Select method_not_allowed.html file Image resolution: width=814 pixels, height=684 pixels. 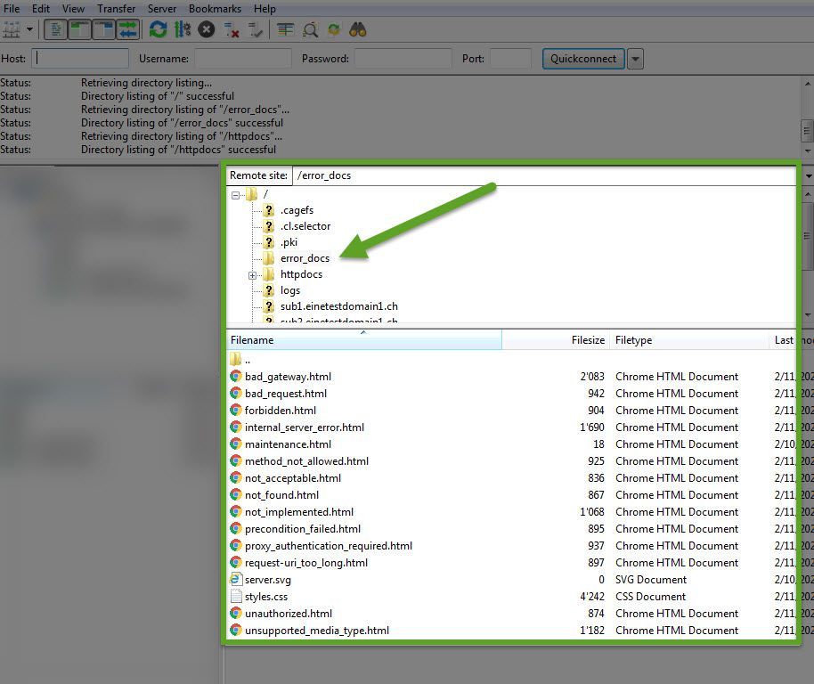[x=306, y=460]
